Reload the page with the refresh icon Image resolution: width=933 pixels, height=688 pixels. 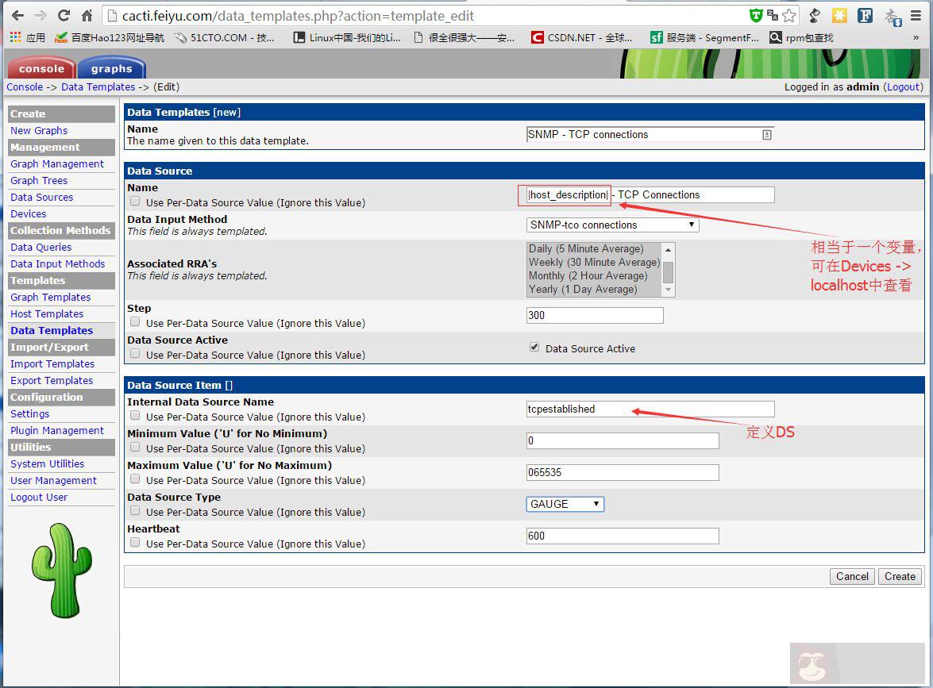pos(64,15)
